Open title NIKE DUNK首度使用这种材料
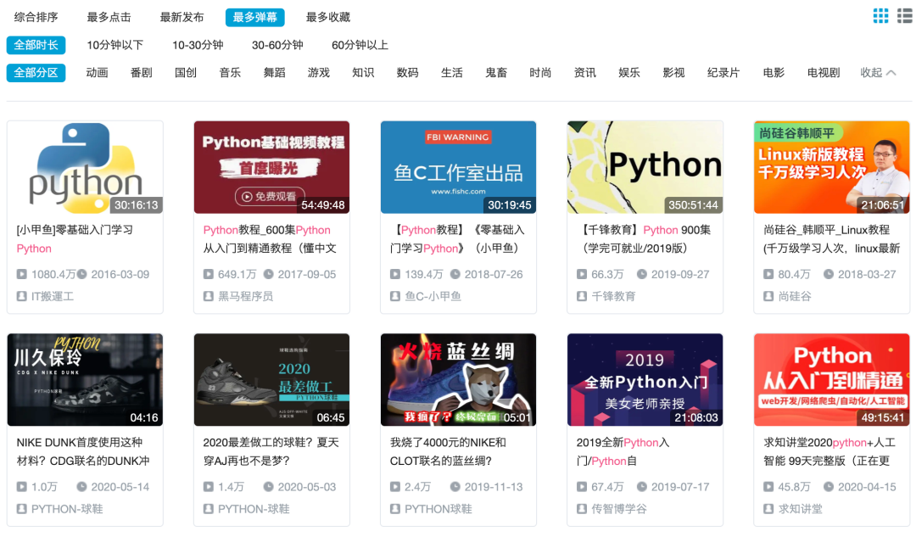This screenshot has width=916, height=537. click(x=83, y=451)
